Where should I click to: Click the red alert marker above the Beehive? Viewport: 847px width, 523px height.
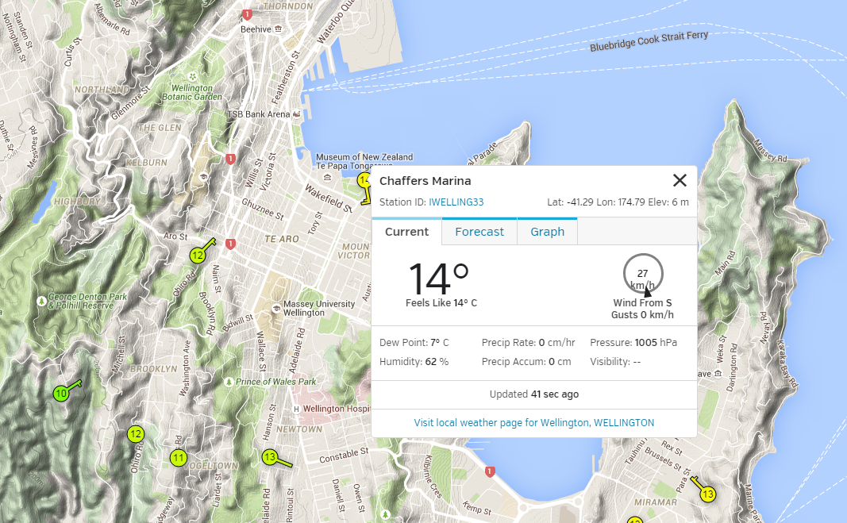click(x=246, y=13)
